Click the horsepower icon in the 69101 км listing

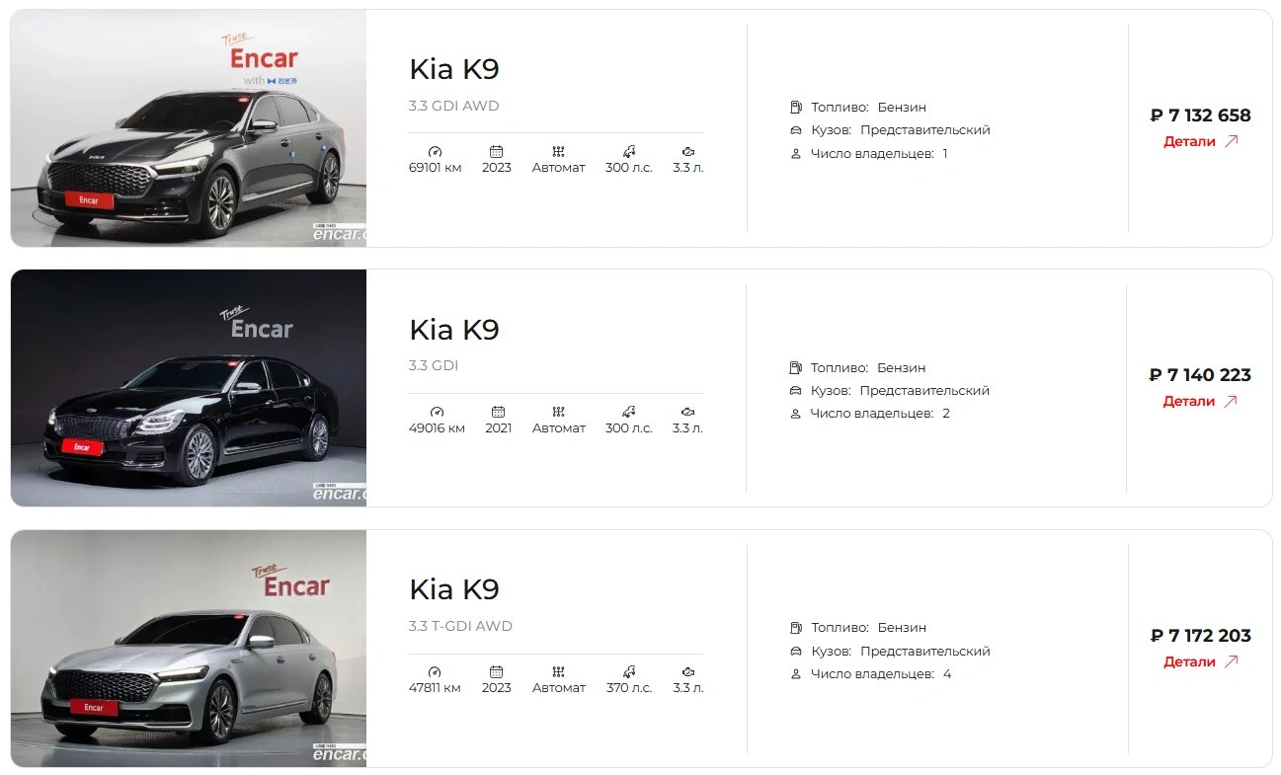pos(628,151)
